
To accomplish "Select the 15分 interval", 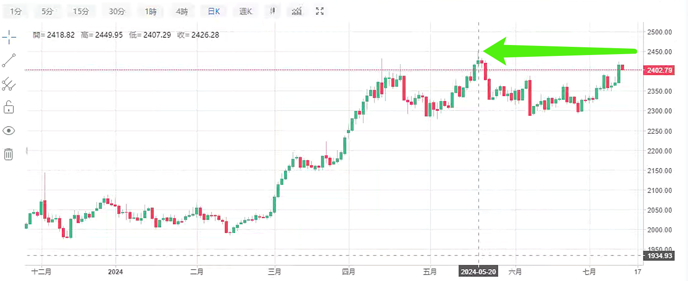I will 81,12.
